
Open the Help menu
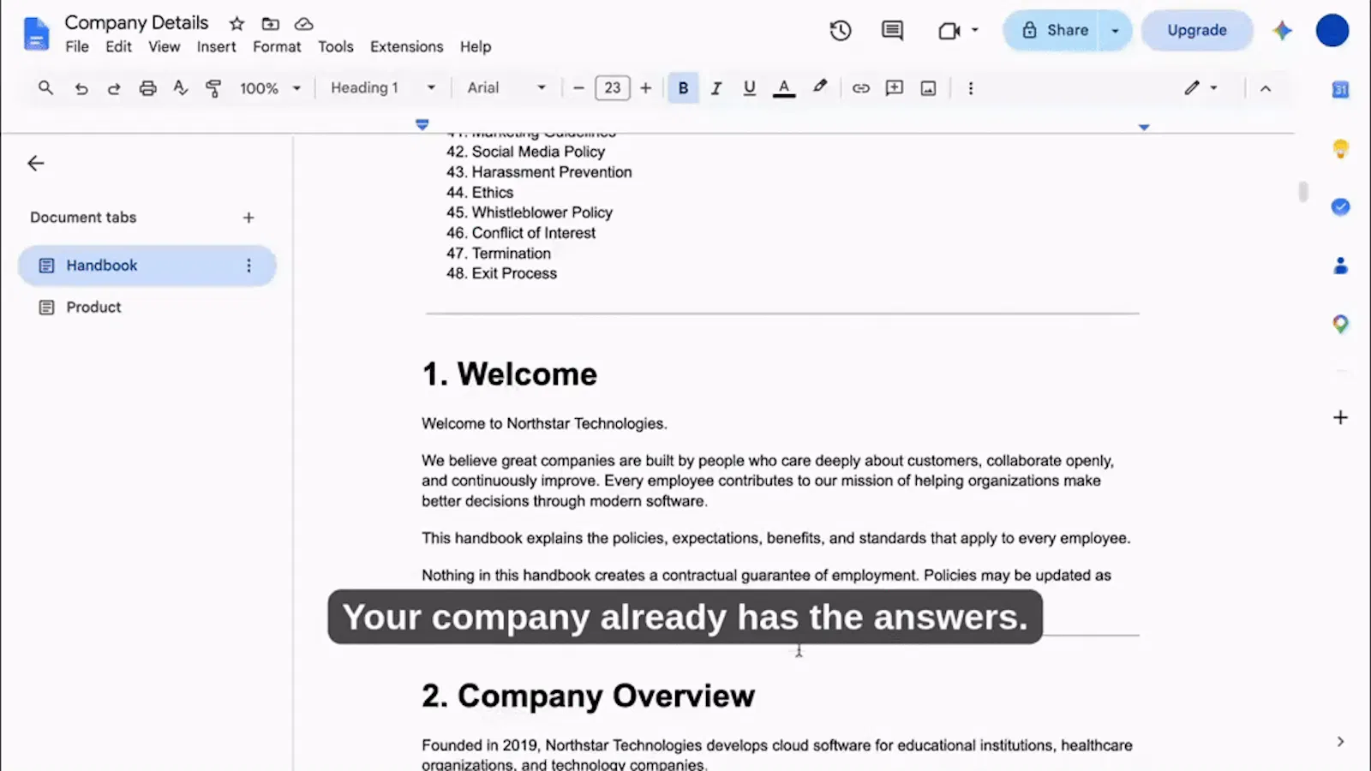476,47
